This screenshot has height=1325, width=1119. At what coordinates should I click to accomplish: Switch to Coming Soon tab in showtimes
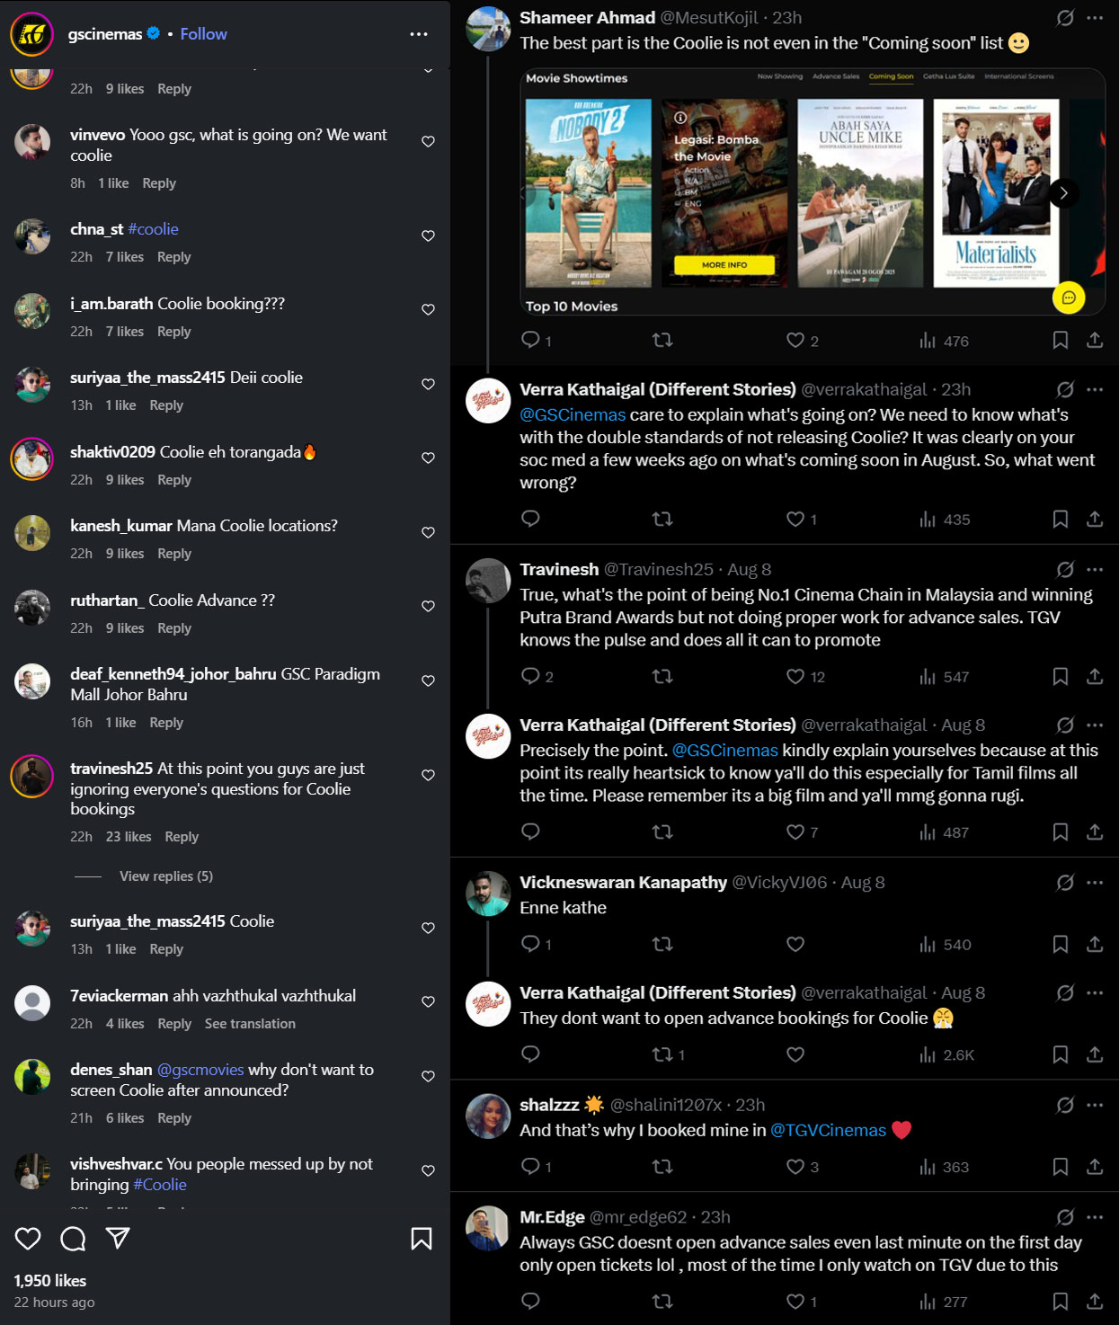(x=891, y=76)
